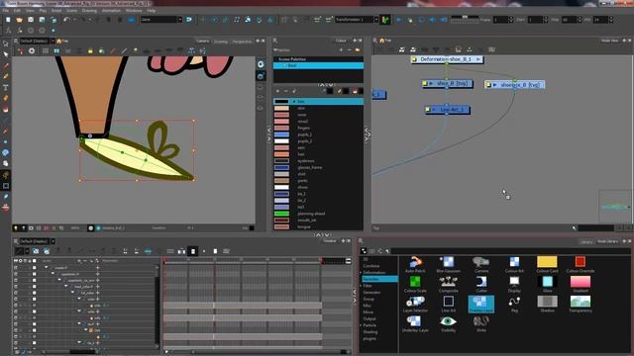Select the Text tool in Tools toolbar
This screenshot has width=634, height=356.
pyautogui.click(x=6, y=87)
